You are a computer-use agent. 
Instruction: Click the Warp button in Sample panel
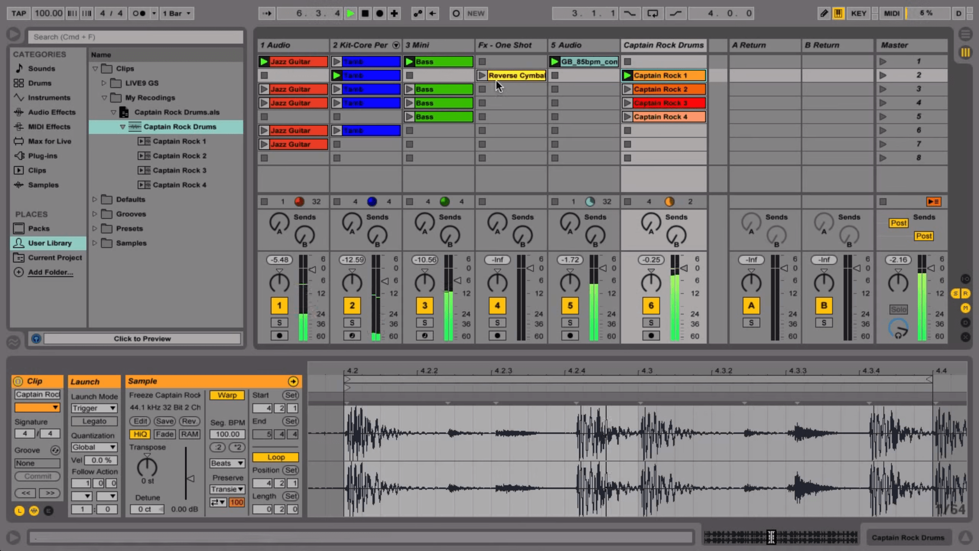pyautogui.click(x=227, y=395)
